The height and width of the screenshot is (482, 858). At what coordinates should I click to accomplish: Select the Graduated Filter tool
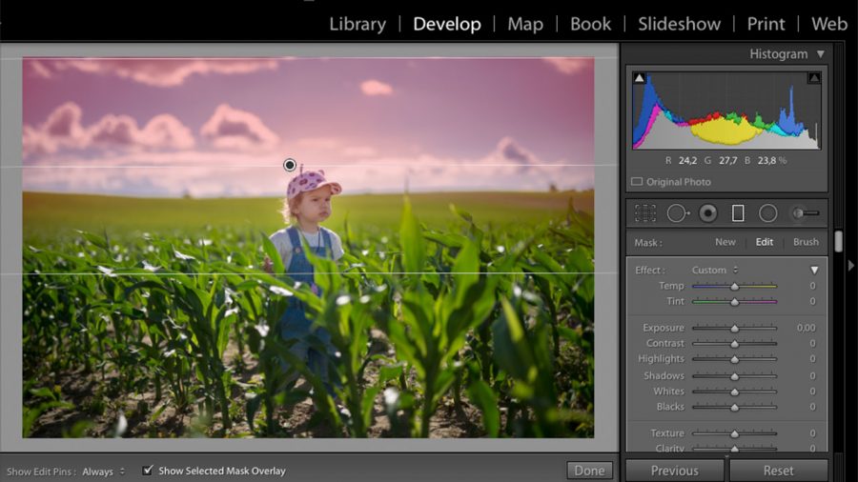click(737, 213)
